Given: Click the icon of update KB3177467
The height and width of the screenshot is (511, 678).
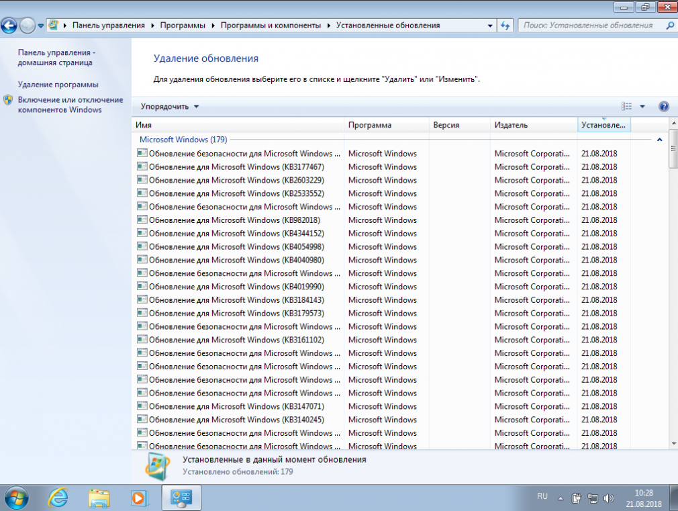Looking at the screenshot, I should pos(142,166).
